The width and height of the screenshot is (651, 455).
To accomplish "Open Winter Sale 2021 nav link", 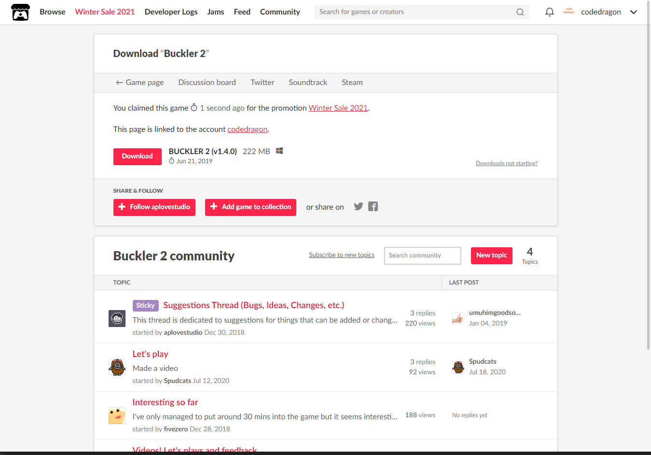I will [105, 12].
